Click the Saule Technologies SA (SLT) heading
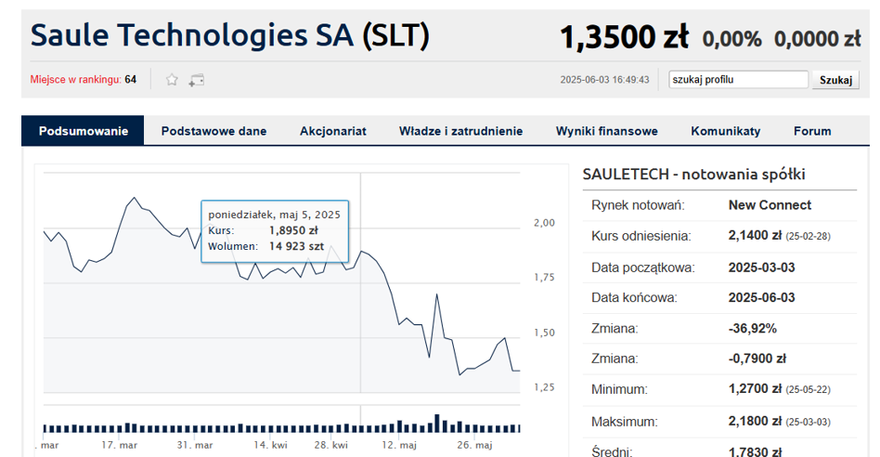 click(230, 35)
